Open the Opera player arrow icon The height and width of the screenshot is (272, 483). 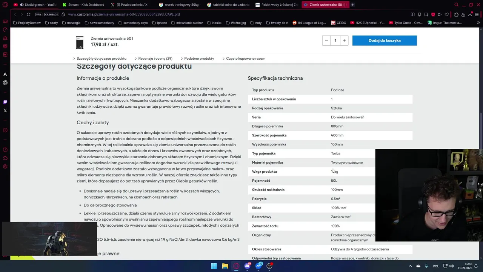coord(440,14)
